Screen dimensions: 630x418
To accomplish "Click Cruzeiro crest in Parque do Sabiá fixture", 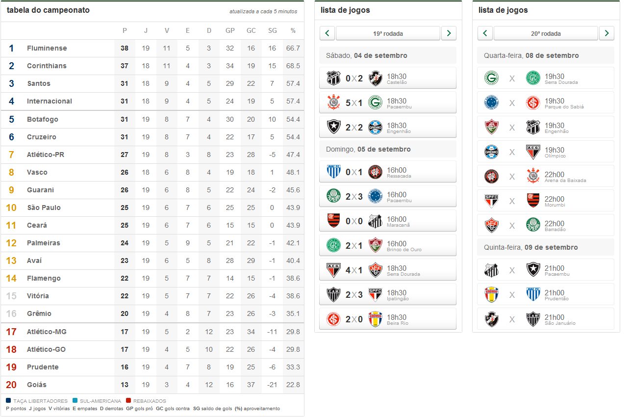I will 491,103.
